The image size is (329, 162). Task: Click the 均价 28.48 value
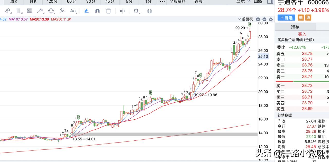click(311, 147)
